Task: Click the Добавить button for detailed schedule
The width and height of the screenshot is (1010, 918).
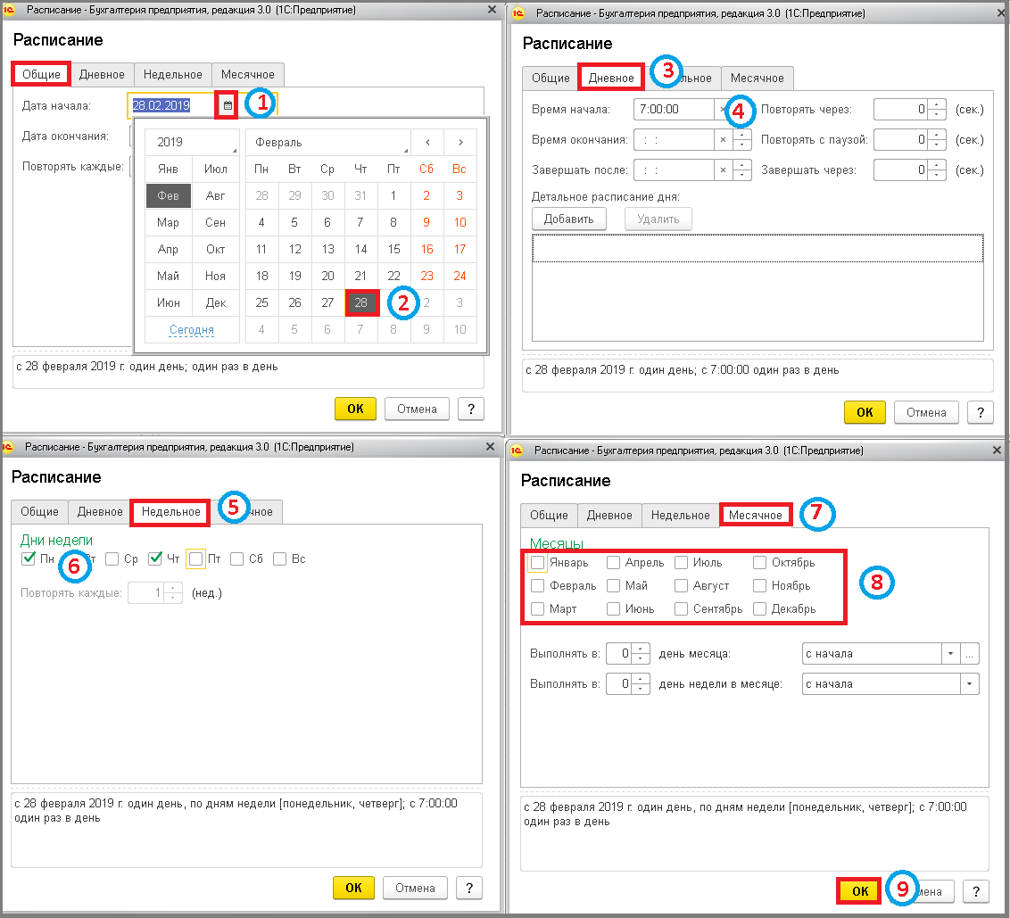Action: pyautogui.click(x=568, y=219)
